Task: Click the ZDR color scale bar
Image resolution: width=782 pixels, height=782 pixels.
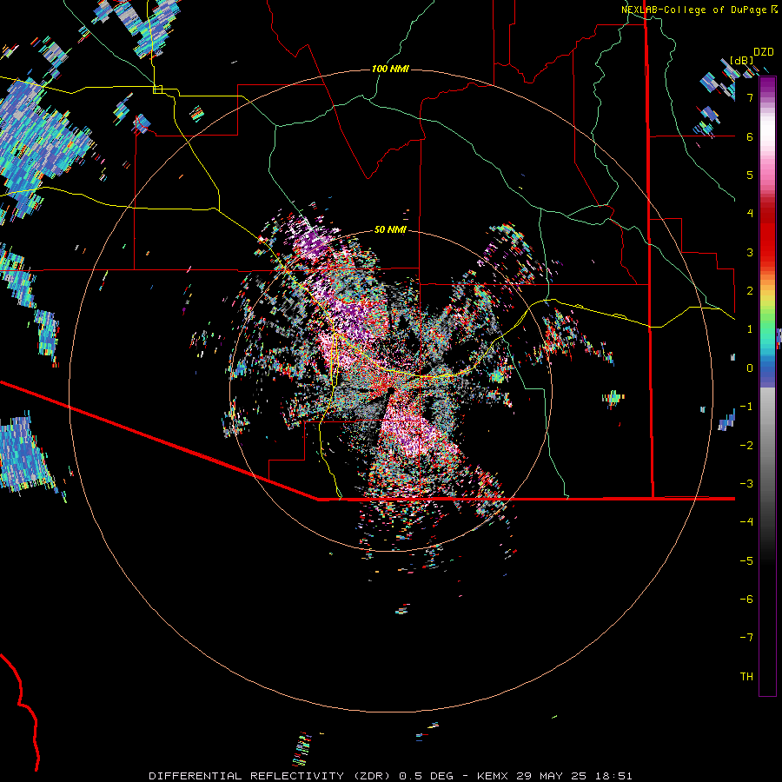Action: coord(767,386)
